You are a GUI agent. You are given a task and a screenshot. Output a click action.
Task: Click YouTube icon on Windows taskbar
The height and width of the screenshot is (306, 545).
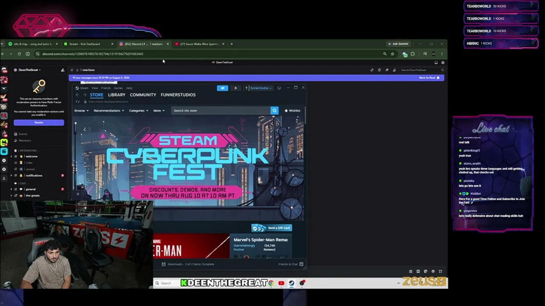point(281,283)
